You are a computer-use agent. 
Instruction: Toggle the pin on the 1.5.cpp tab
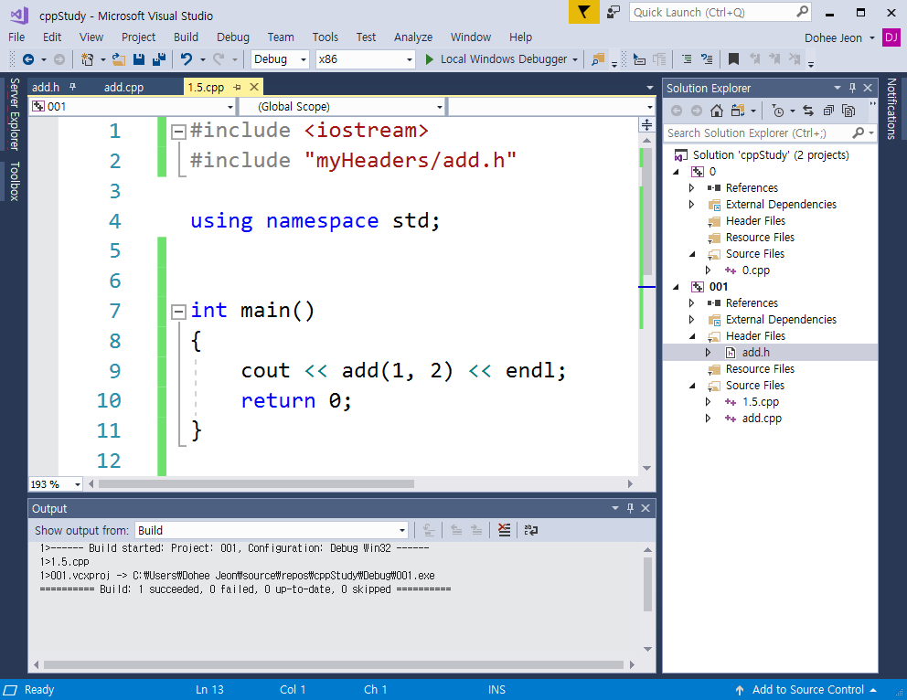point(237,88)
